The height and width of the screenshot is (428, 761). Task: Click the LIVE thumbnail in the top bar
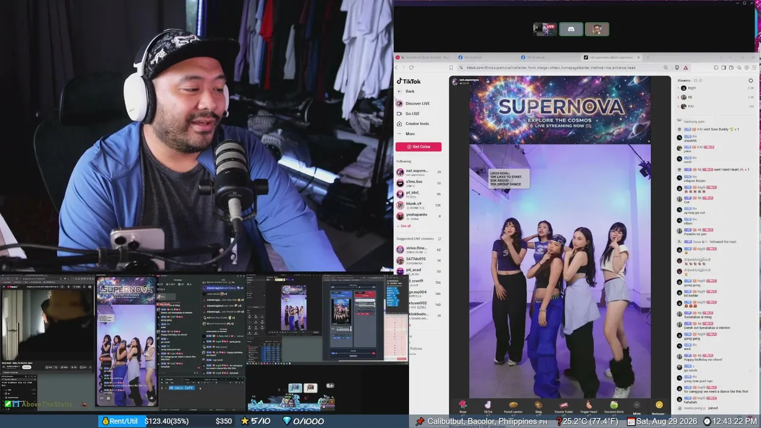(x=545, y=29)
